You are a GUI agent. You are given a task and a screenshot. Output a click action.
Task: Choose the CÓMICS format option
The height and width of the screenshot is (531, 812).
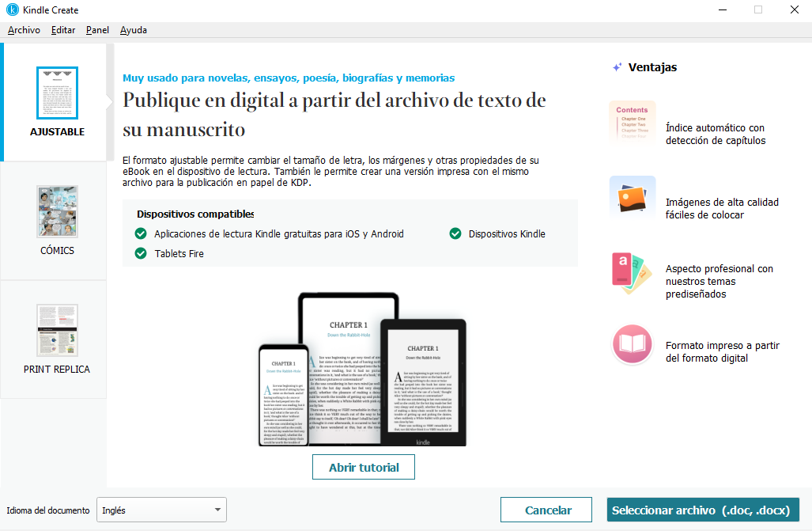[54, 221]
